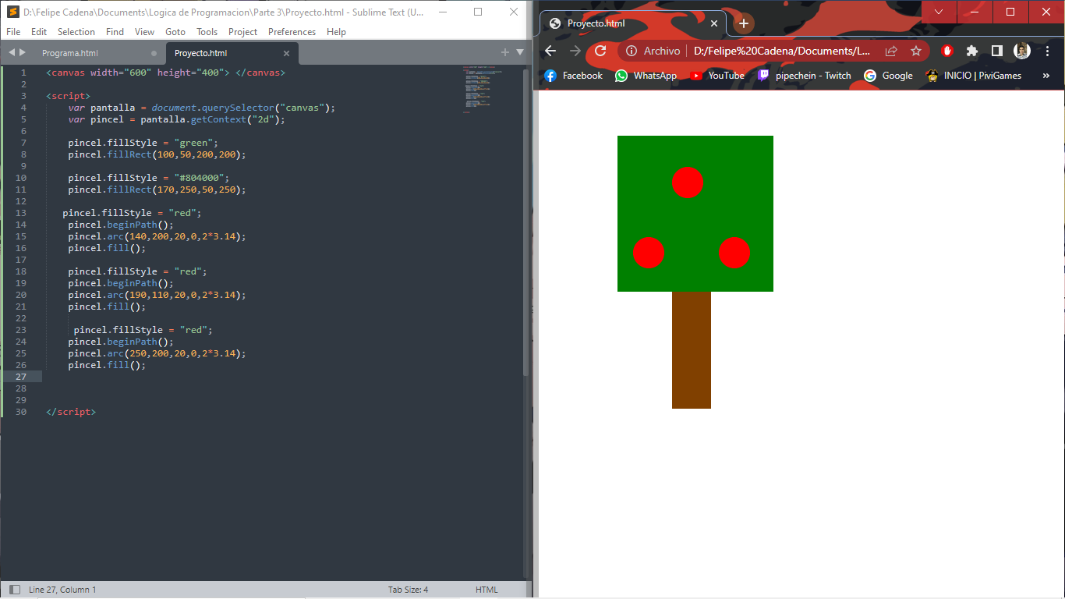The height and width of the screenshot is (599, 1065).
Task: Open the tab list dropdown arrow
Action: [520, 52]
